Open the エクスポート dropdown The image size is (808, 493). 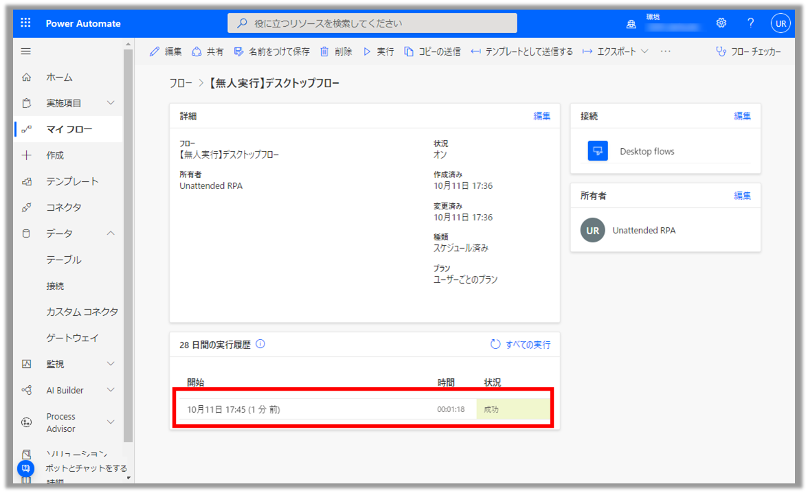tap(616, 51)
